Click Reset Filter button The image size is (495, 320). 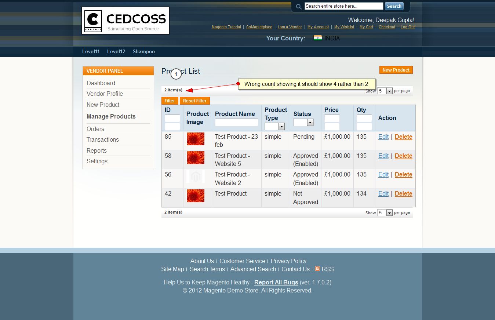(195, 101)
